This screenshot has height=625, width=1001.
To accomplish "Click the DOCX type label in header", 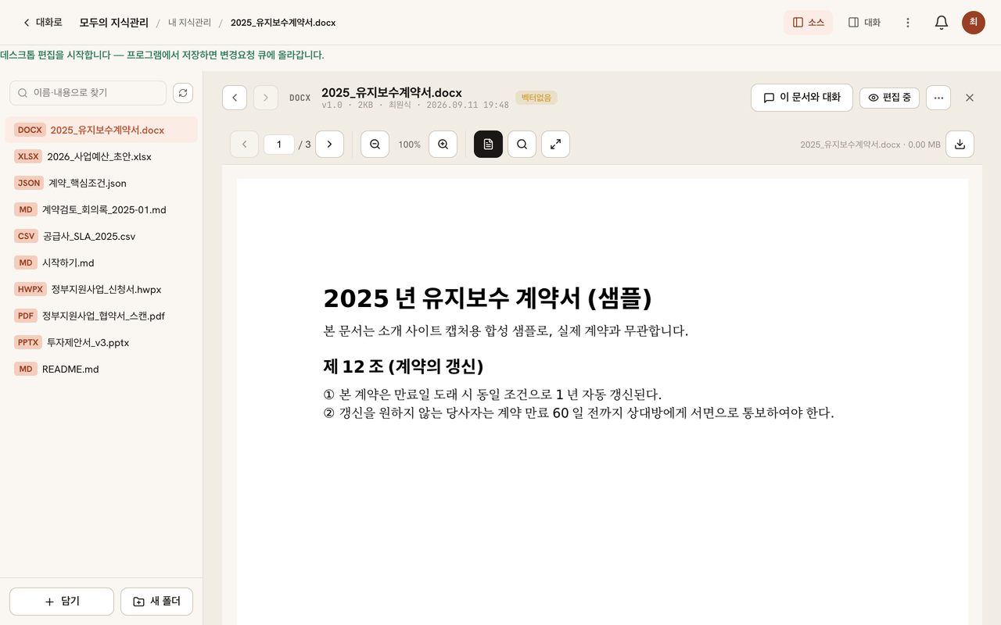I will 300,98.
